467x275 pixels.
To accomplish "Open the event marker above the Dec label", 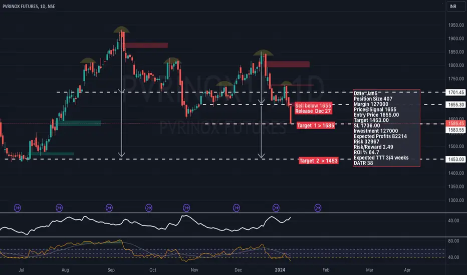I will click(236, 208).
